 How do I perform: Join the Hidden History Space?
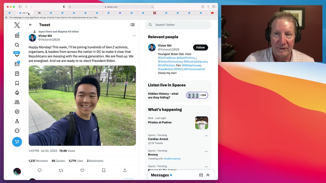tap(163, 96)
